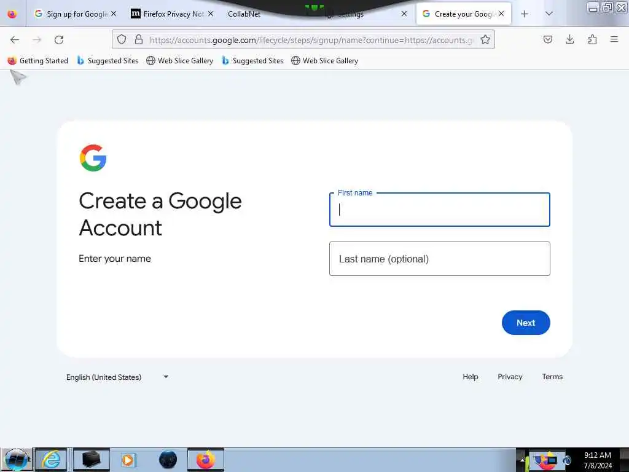
Task: Open the English (United States) language dropdown
Action: (117, 377)
